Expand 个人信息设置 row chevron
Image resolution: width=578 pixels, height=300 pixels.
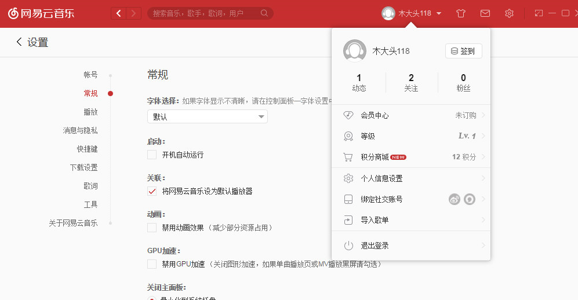[x=484, y=178]
